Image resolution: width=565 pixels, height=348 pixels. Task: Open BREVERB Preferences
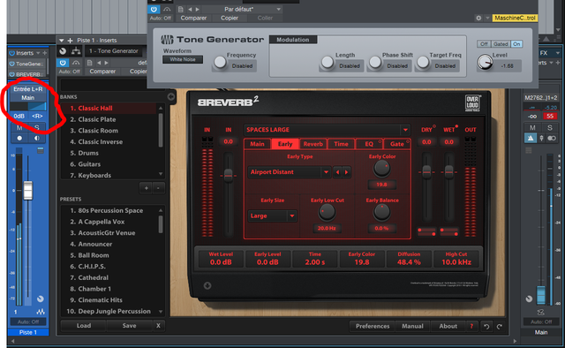[x=373, y=326]
